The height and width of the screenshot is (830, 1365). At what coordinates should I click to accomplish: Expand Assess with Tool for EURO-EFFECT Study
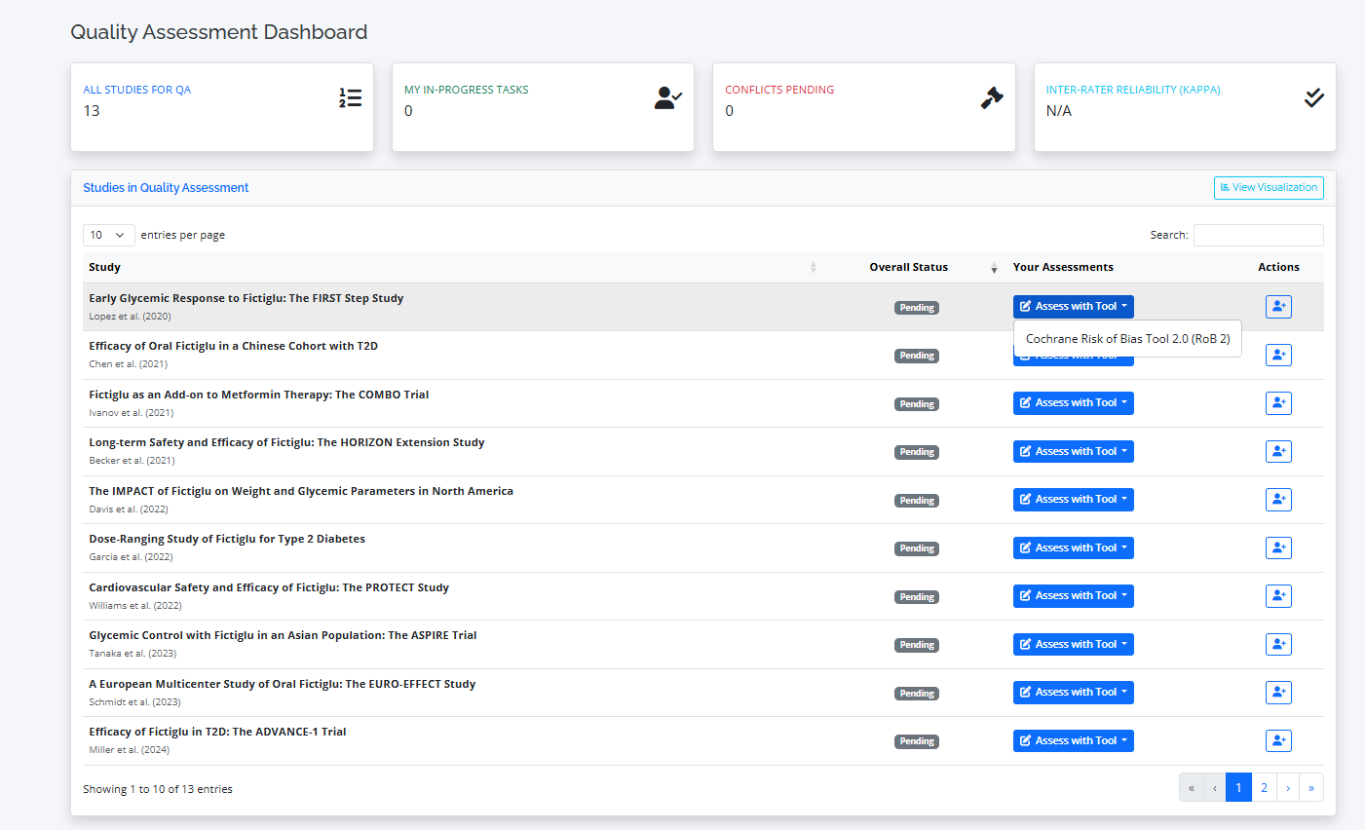click(1073, 693)
